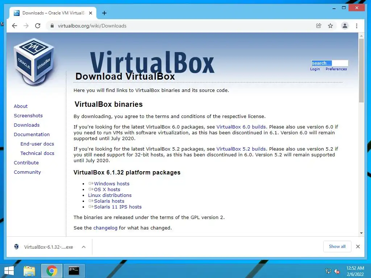Viewport: 371px width, 278px height.
Task: Click the page scrollbar down arrow
Action: tap(361, 233)
